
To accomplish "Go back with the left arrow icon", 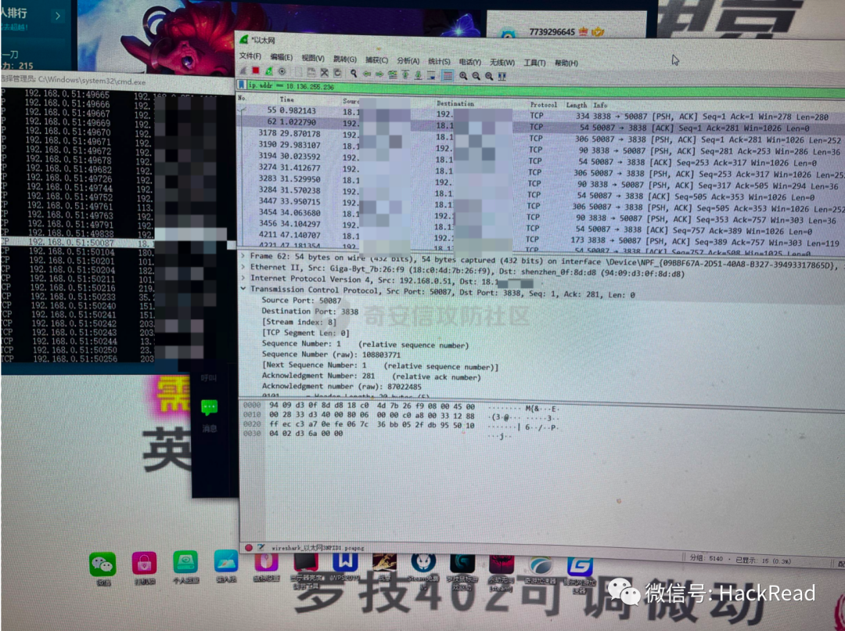I will point(367,74).
